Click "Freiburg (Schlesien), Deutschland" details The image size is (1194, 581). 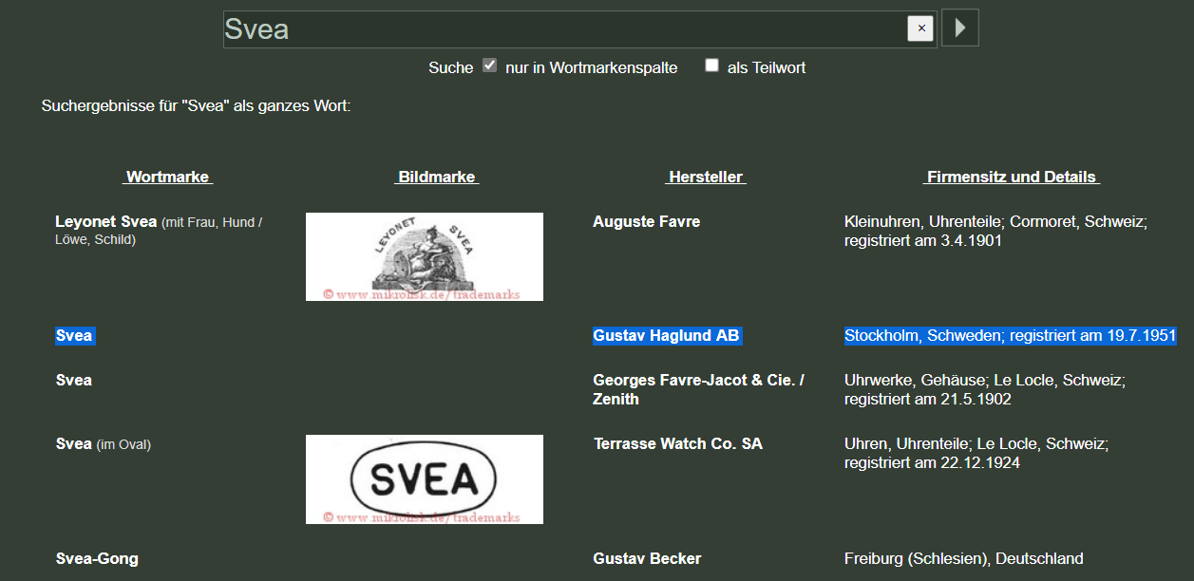963,558
